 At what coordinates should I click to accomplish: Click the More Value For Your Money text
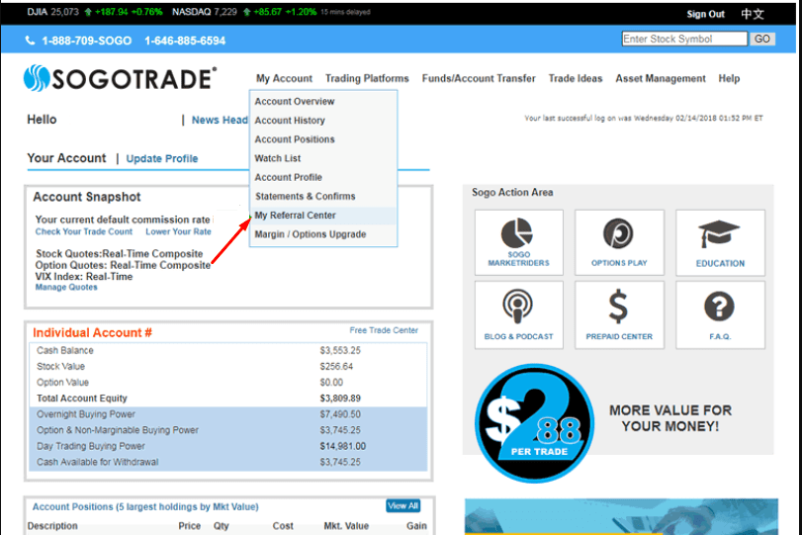click(x=670, y=418)
